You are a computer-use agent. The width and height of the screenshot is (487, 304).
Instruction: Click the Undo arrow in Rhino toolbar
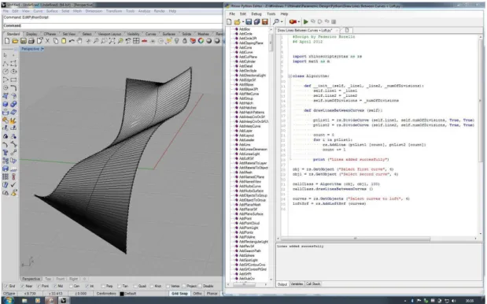[72, 41]
